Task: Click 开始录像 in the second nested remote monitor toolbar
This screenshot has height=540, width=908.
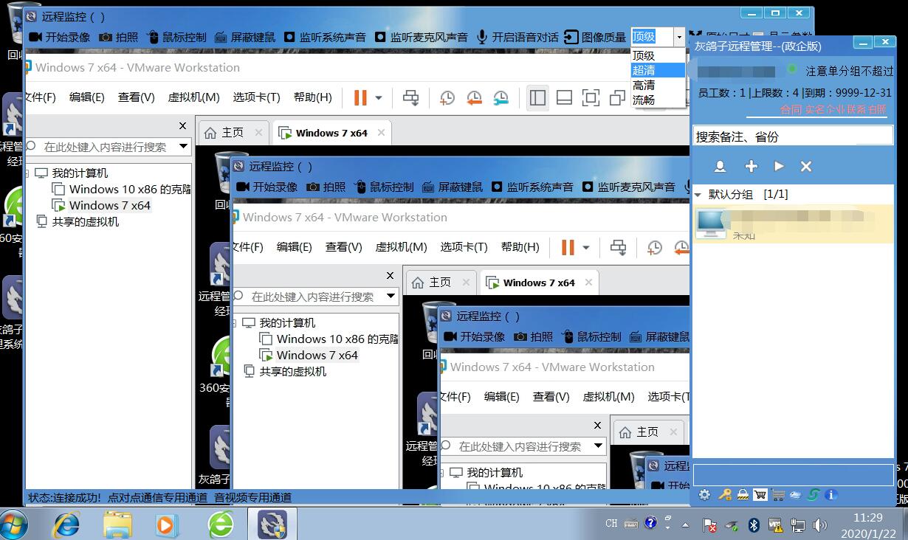Action: coord(267,187)
